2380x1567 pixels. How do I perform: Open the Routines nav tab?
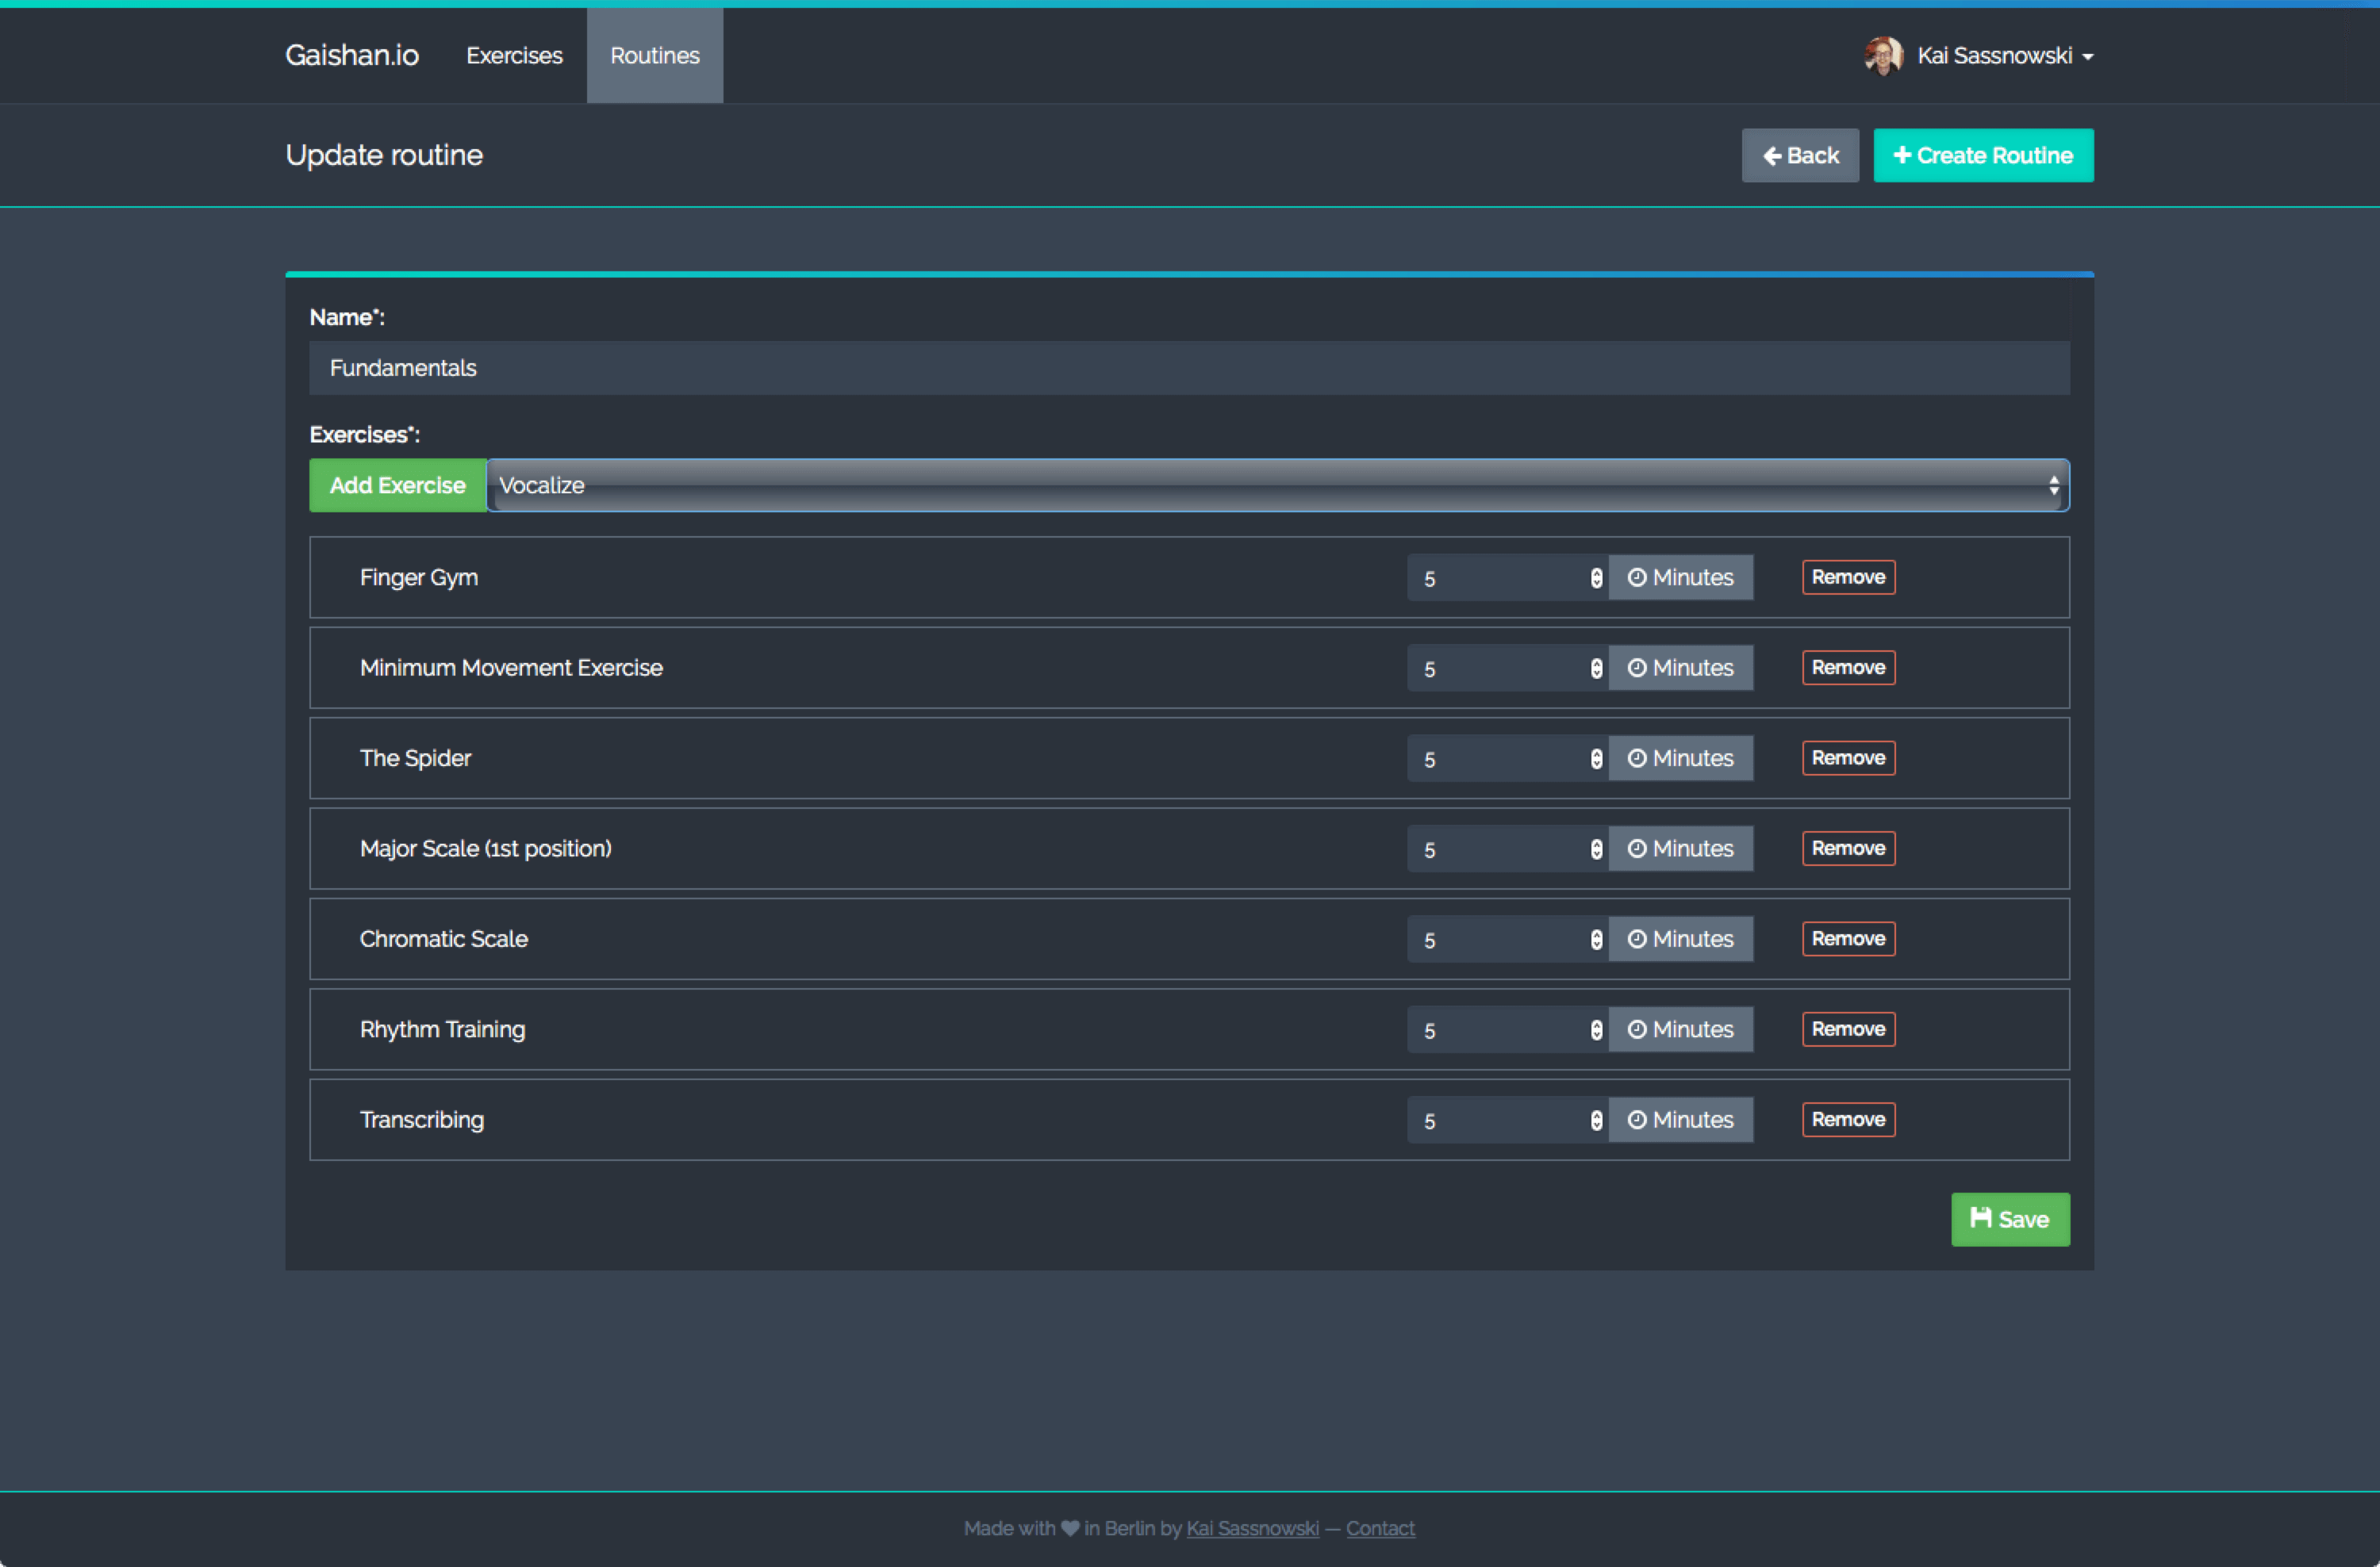tap(655, 55)
